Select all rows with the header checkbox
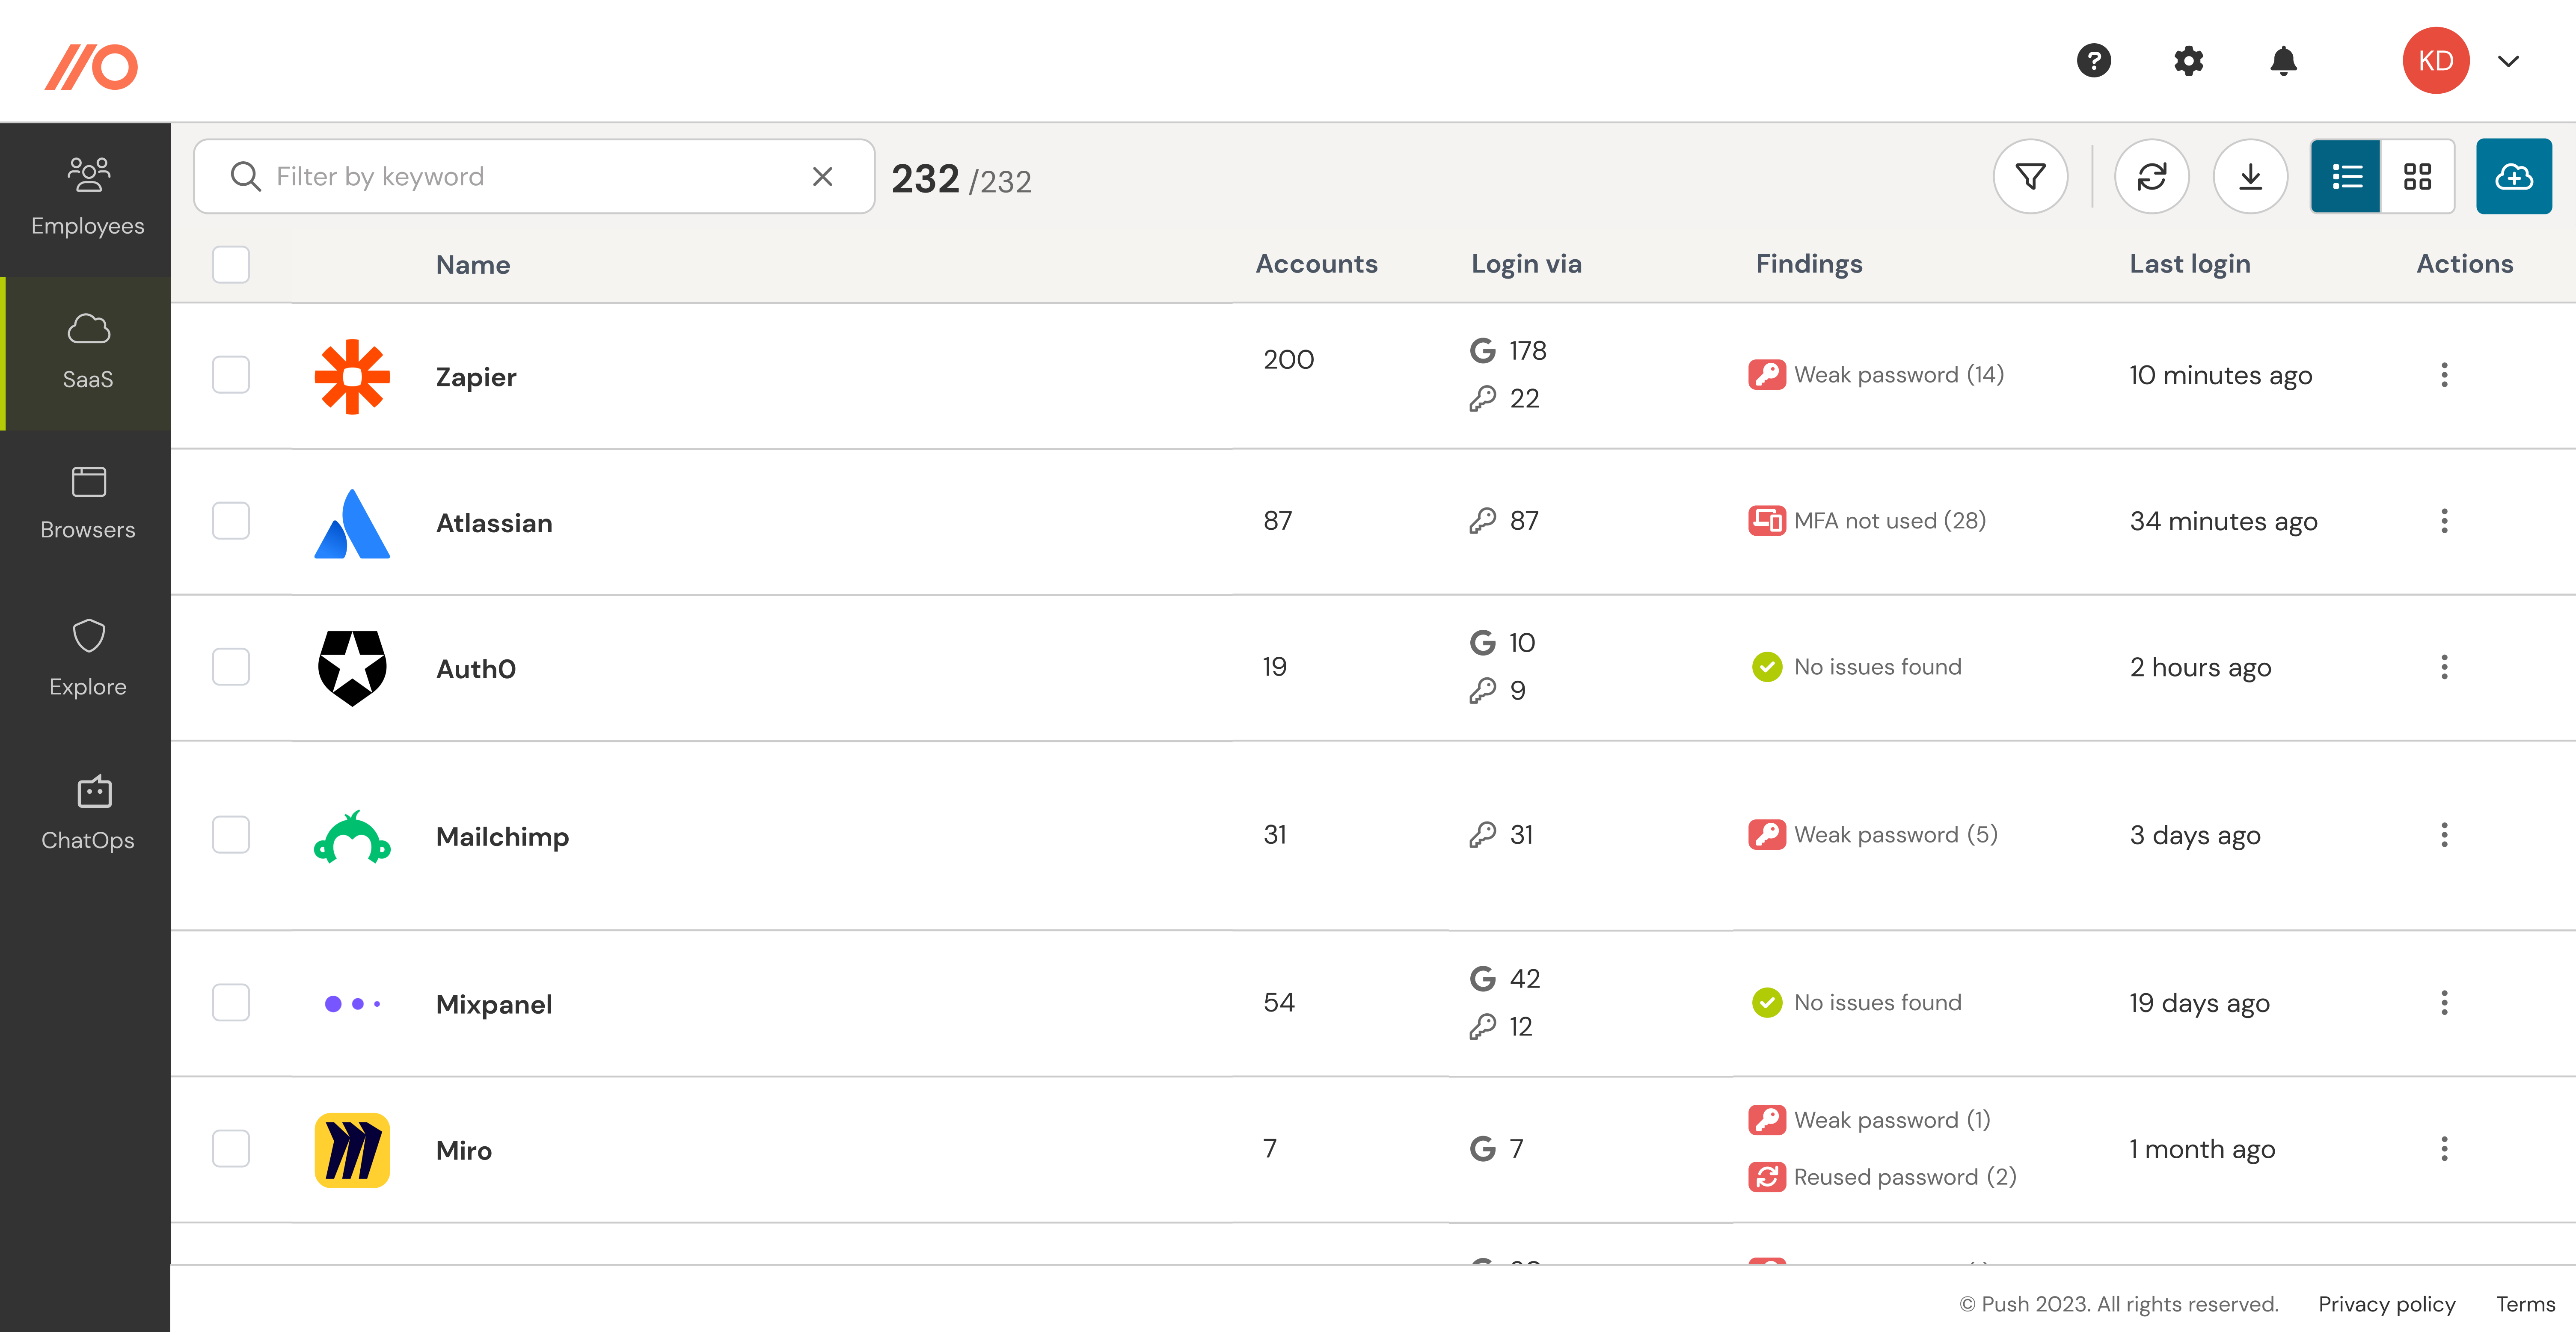The image size is (2576, 1332). [x=230, y=264]
